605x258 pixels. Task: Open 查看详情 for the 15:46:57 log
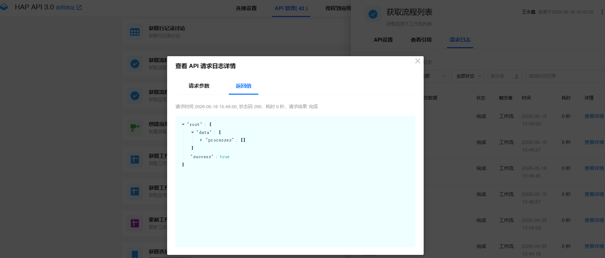(594, 195)
